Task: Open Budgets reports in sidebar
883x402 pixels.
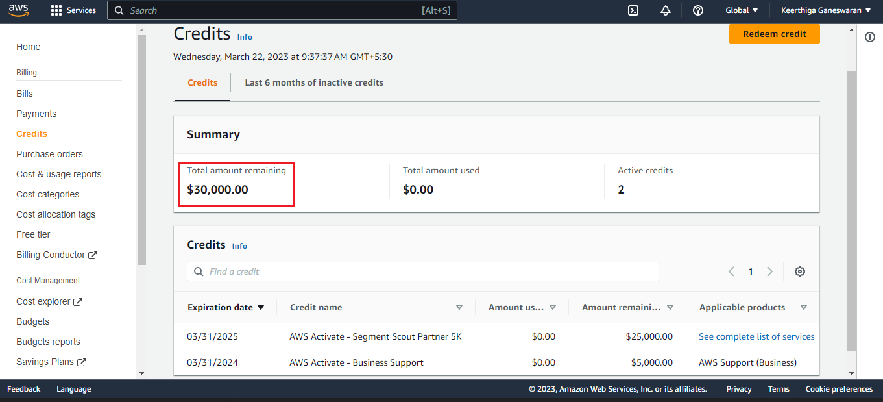Action: pos(49,342)
